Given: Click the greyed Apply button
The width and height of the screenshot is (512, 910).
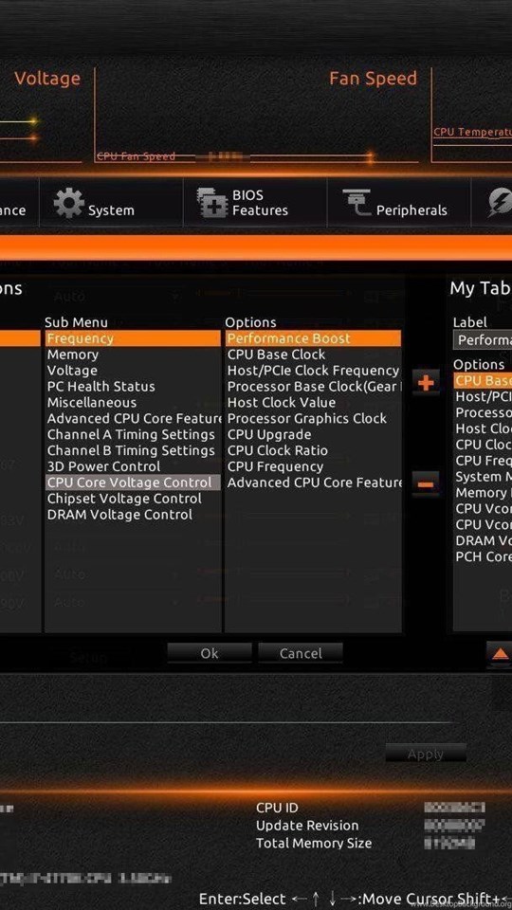Looking at the screenshot, I should (x=426, y=754).
